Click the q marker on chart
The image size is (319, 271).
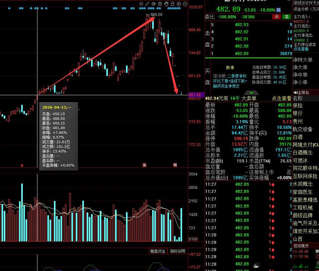click(x=22, y=165)
